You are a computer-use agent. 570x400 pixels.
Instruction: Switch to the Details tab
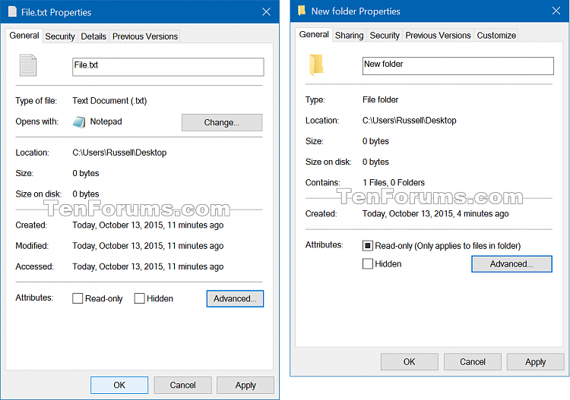tap(93, 36)
